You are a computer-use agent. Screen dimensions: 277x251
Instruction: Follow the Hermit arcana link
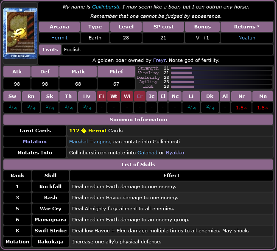click(x=59, y=38)
